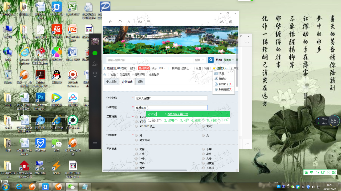341x191 pixels.
Task: Select 高中 education radio button
Action: click(203, 154)
